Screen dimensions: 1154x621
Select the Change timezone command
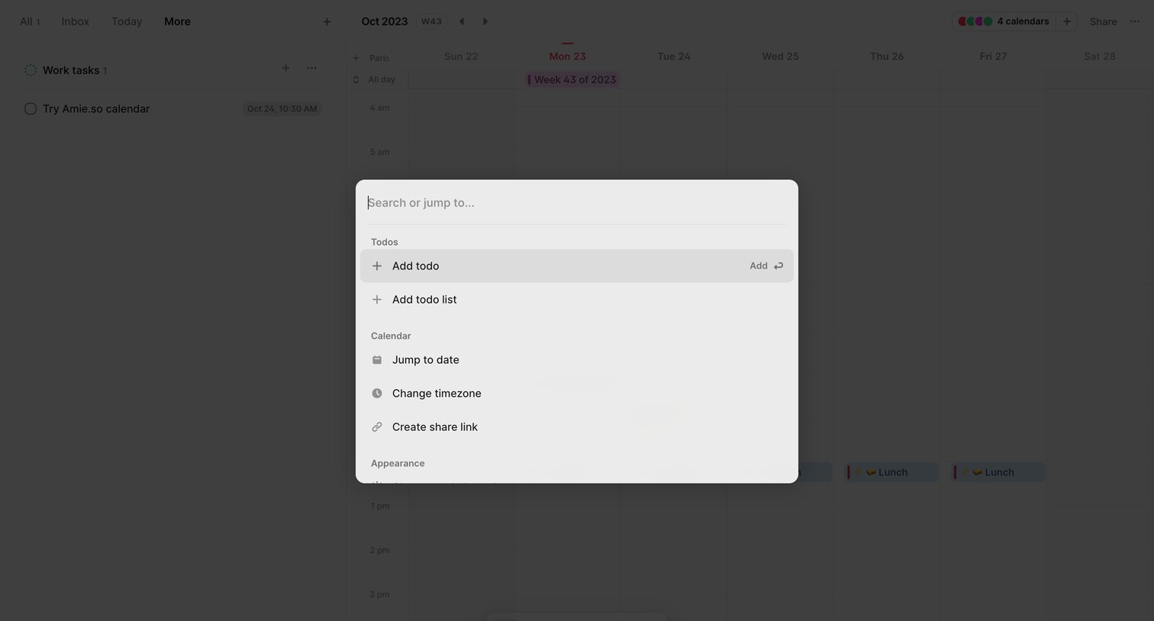tap(577, 394)
